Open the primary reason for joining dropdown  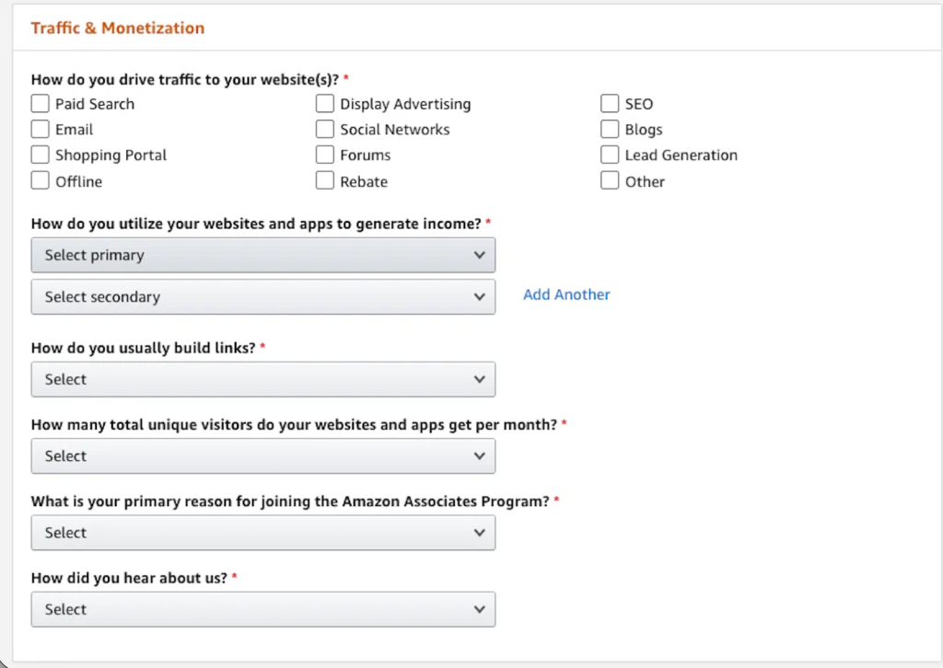coord(262,533)
